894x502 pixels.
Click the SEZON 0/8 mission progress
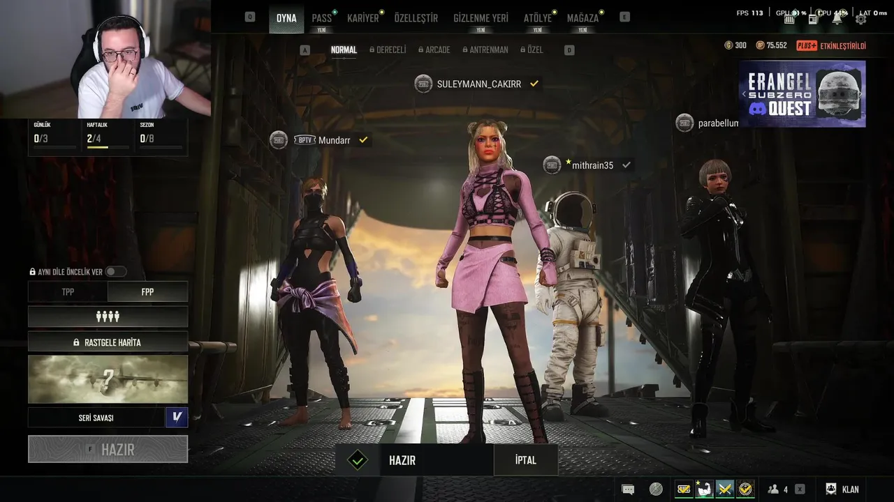pyautogui.click(x=161, y=135)
